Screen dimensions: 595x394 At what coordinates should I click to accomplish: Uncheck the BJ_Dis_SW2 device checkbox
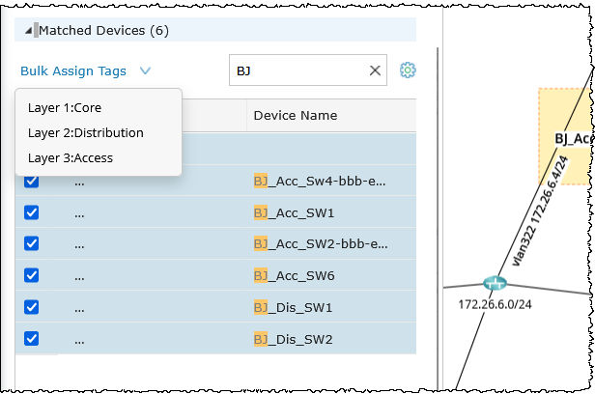[31, 339]
